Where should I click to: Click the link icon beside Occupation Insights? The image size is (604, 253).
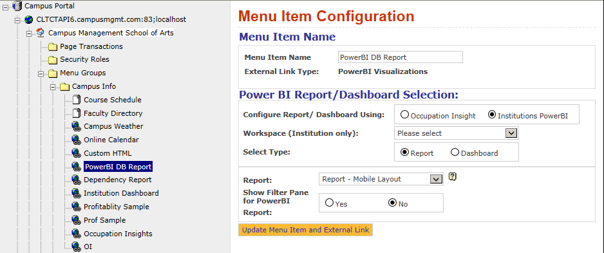[76, 234]
